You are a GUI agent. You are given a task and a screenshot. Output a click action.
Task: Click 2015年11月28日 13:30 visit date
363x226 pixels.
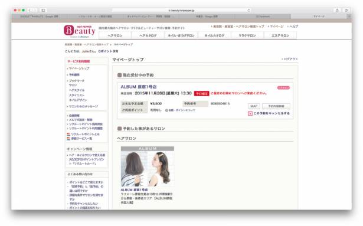click(163, 93)
